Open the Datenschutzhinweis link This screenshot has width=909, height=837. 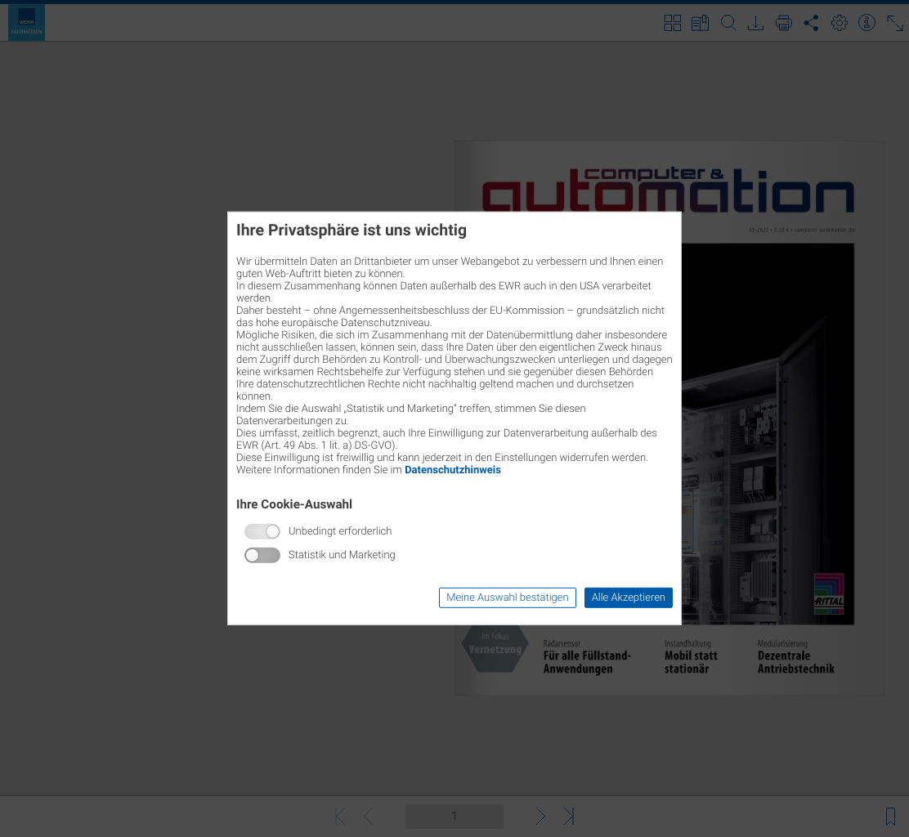pos(453,469)
